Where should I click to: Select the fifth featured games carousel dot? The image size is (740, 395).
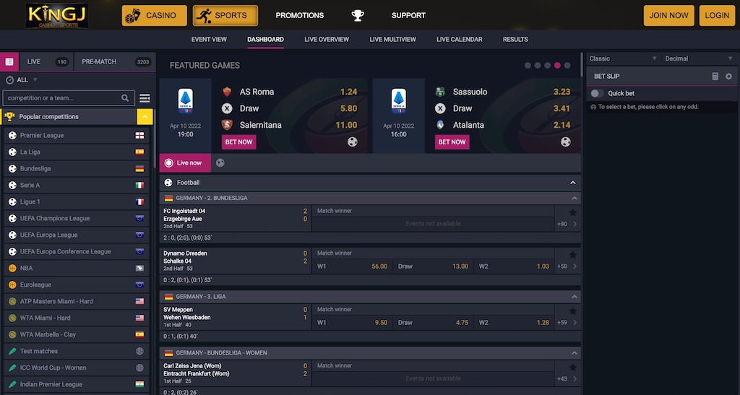[567, 66]
